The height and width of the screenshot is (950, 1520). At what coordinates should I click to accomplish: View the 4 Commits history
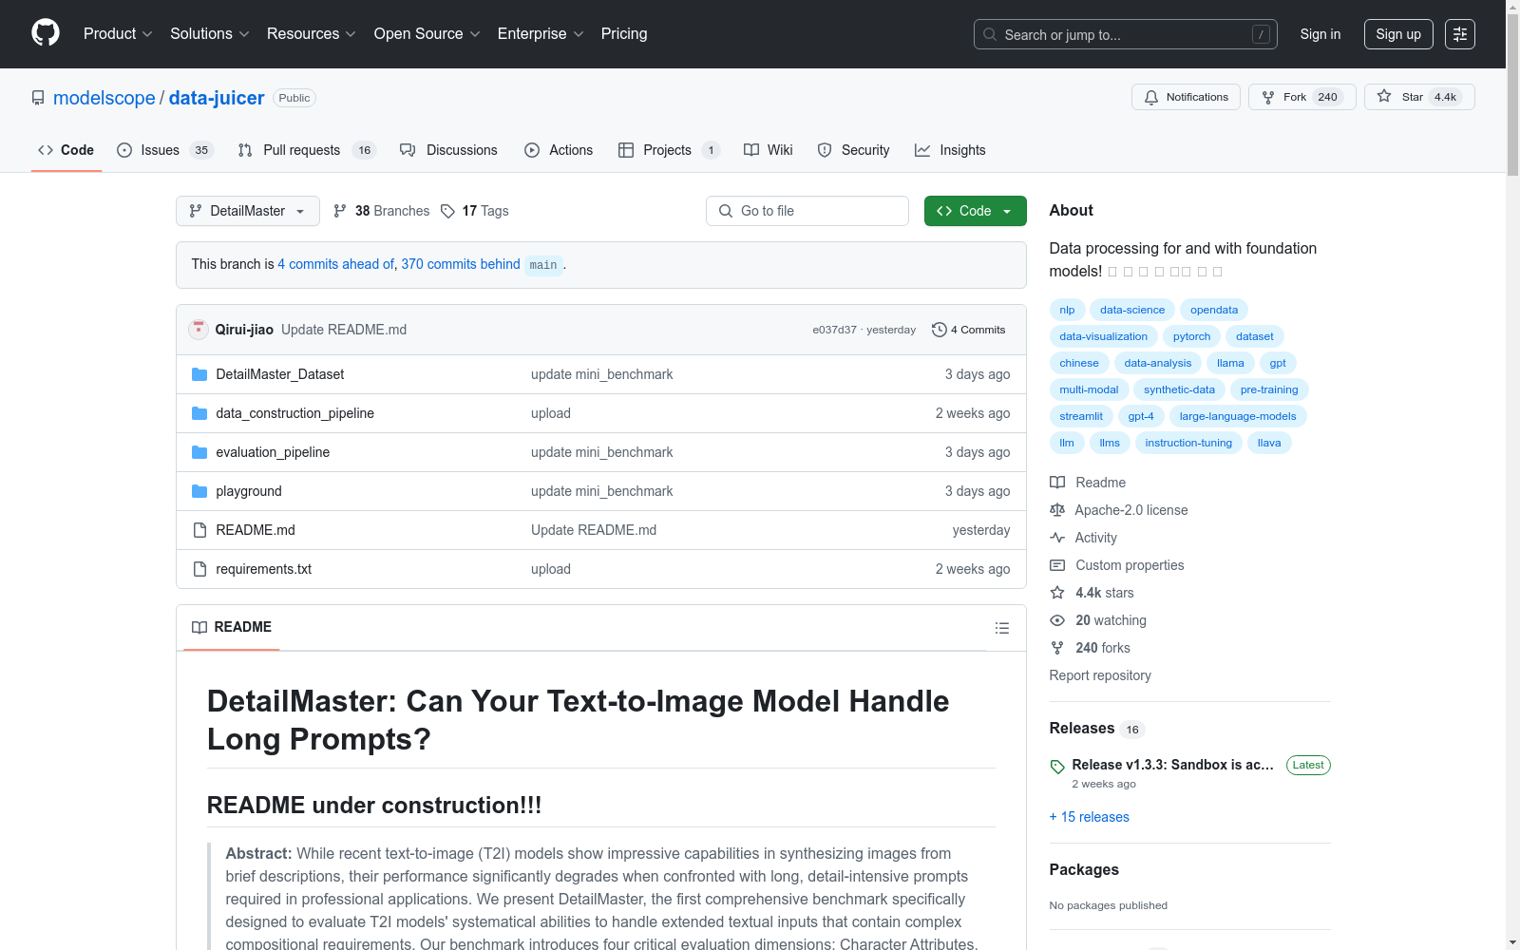969,330
